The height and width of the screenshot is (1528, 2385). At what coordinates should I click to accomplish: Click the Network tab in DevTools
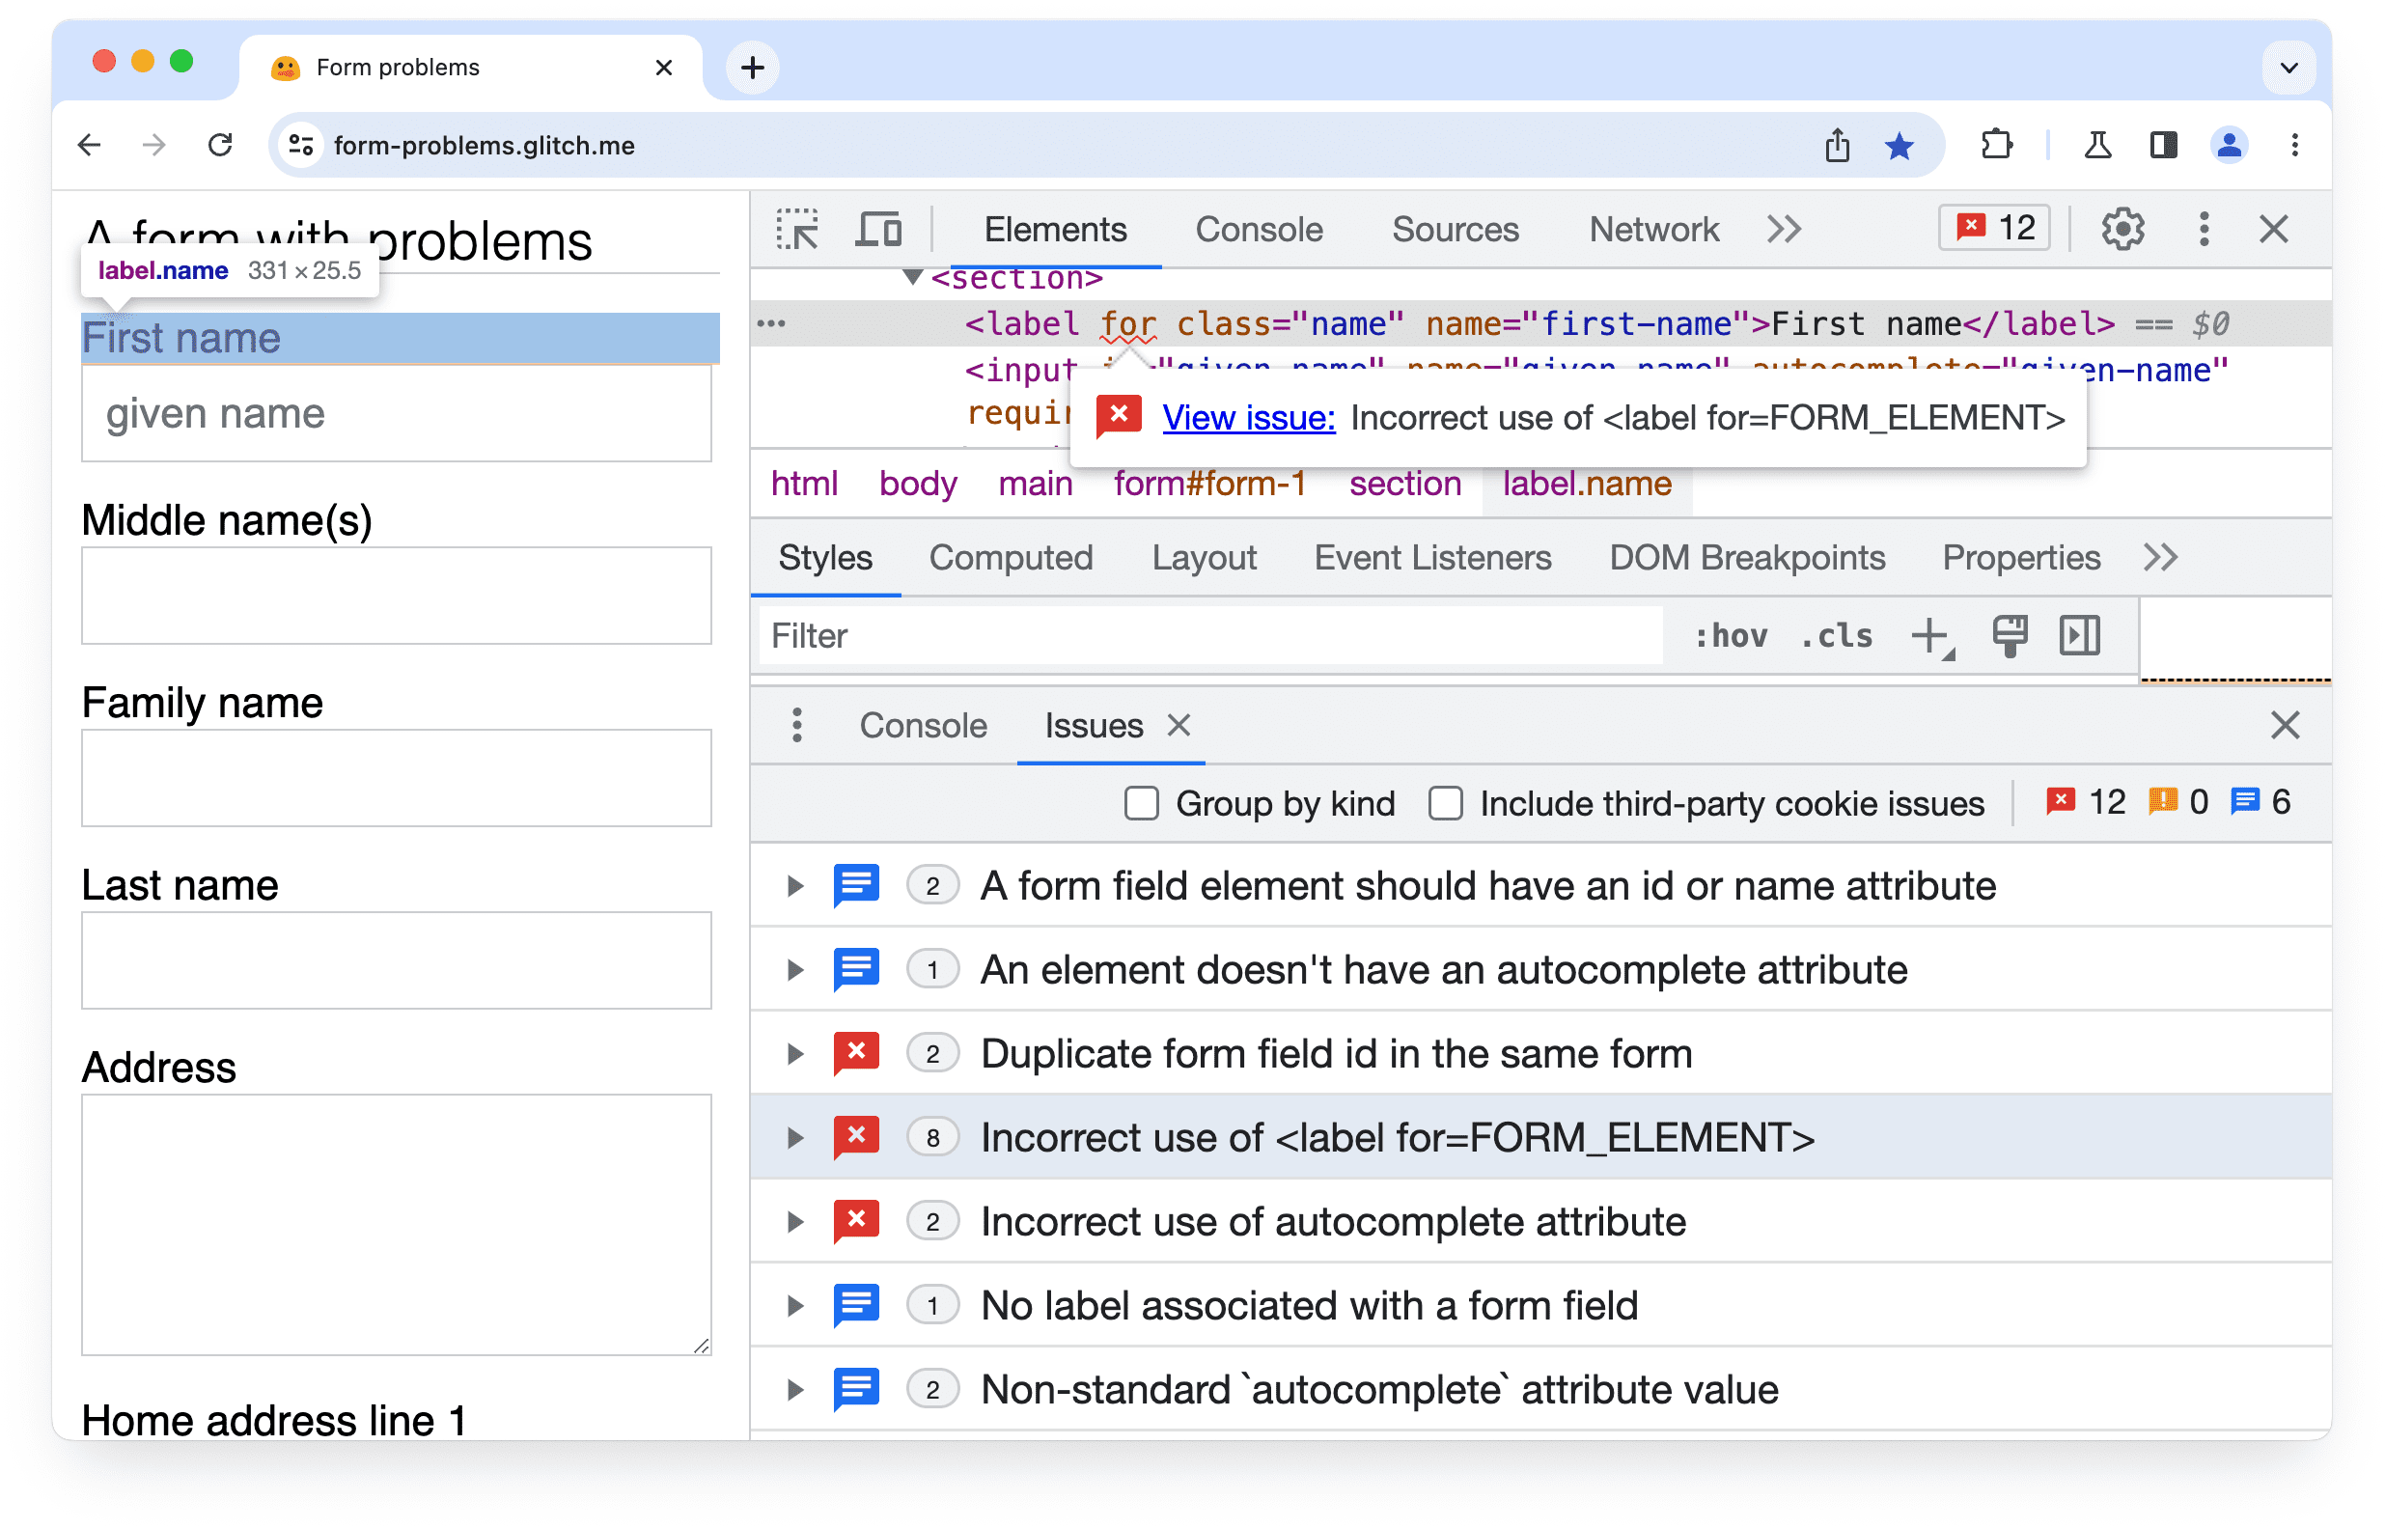coord(1651,228)
